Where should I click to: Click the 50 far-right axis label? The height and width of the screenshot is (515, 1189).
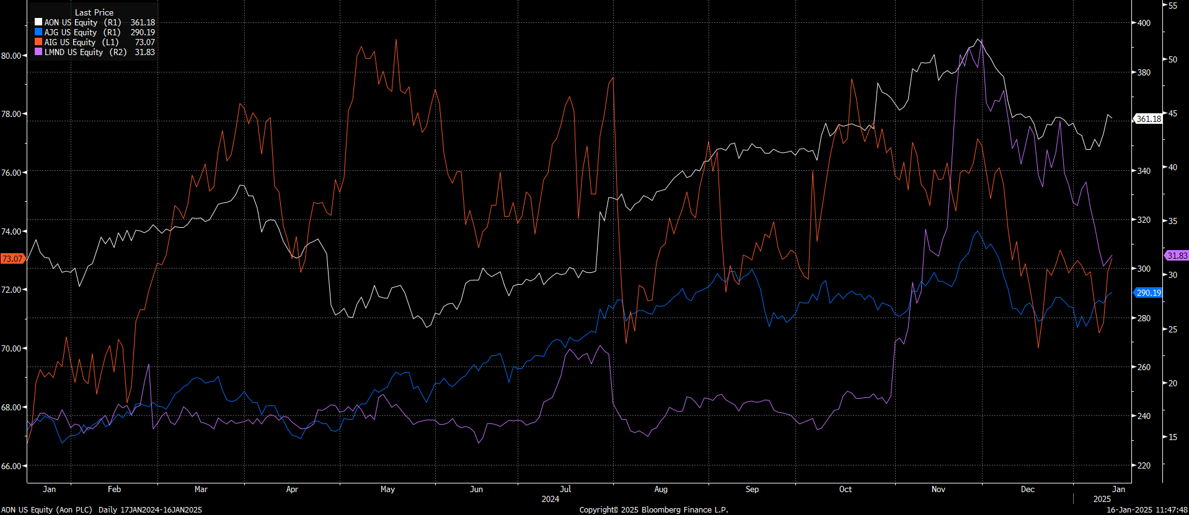[1173, 60]
